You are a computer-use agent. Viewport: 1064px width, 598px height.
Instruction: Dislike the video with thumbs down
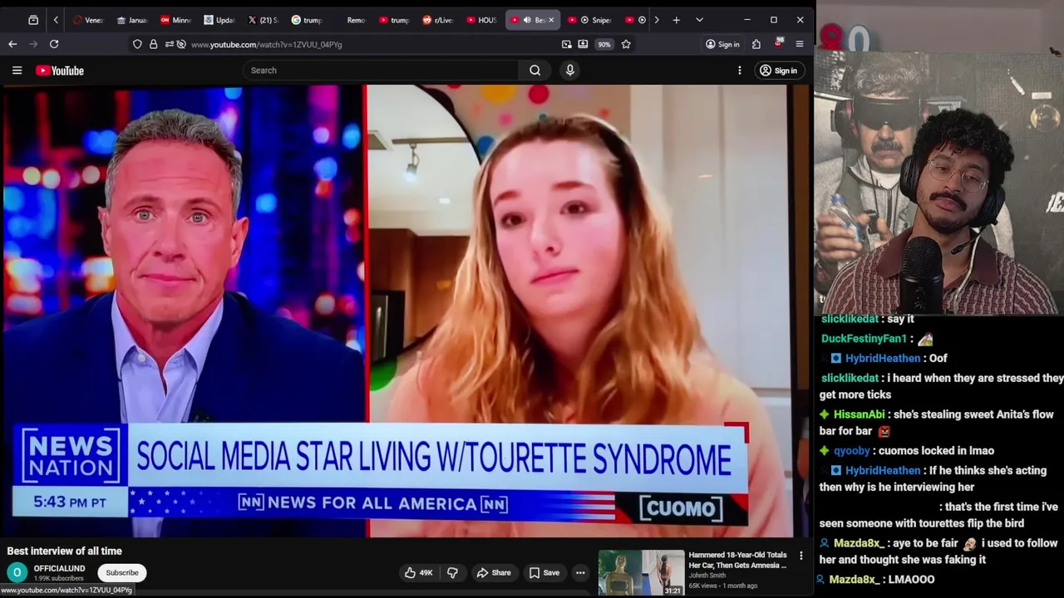pyautogui.click(x=453, y=573)
